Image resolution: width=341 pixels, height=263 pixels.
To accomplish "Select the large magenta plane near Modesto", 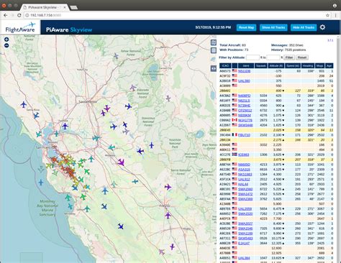I will [121, 162].
